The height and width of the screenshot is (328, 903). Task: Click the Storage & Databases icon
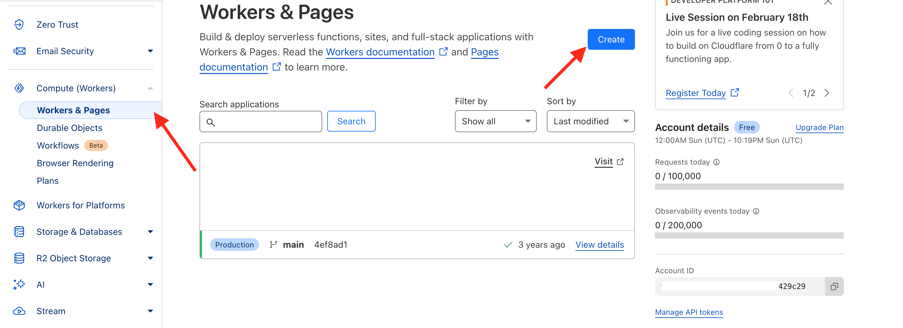pyautogui.click(x=19, y=232)
